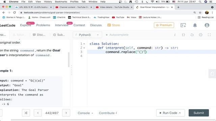Screen dimensions: 216x121
Task: Go to next problem
Action: coord(66,113)
